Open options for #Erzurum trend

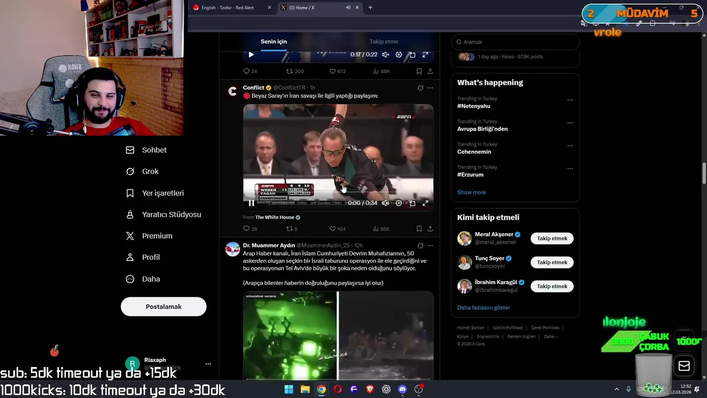tap(570, 169)
